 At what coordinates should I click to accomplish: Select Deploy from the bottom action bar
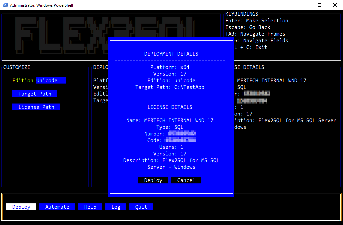click(x=21, y=207)
